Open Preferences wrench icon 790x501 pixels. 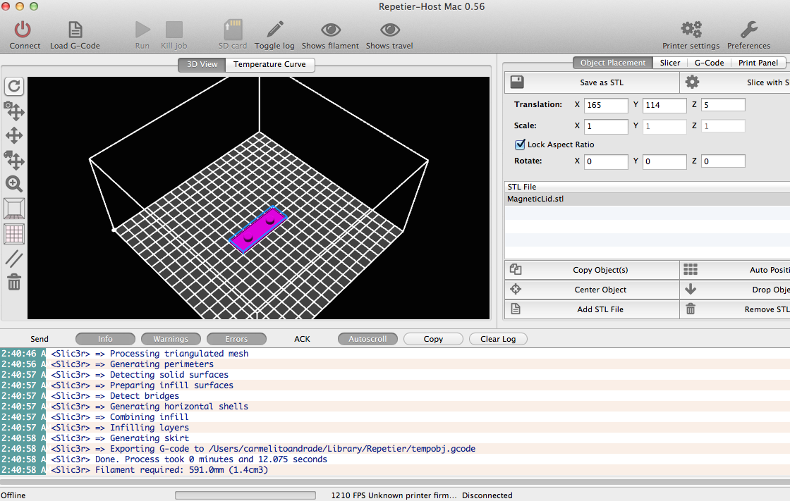tap(748, 29)
